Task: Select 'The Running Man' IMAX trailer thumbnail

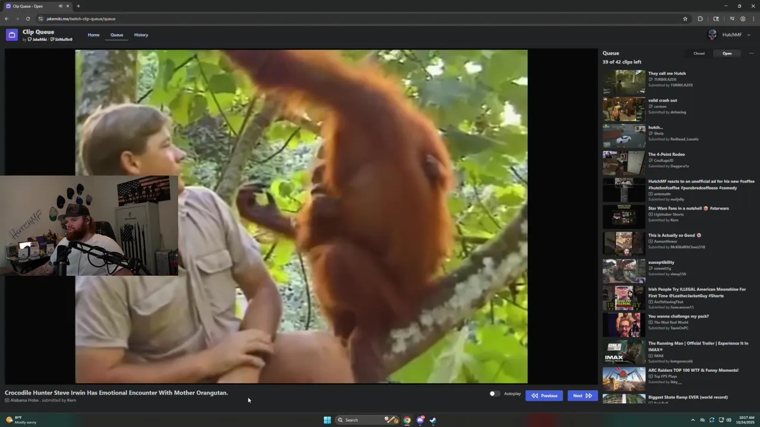Action: 624,352
